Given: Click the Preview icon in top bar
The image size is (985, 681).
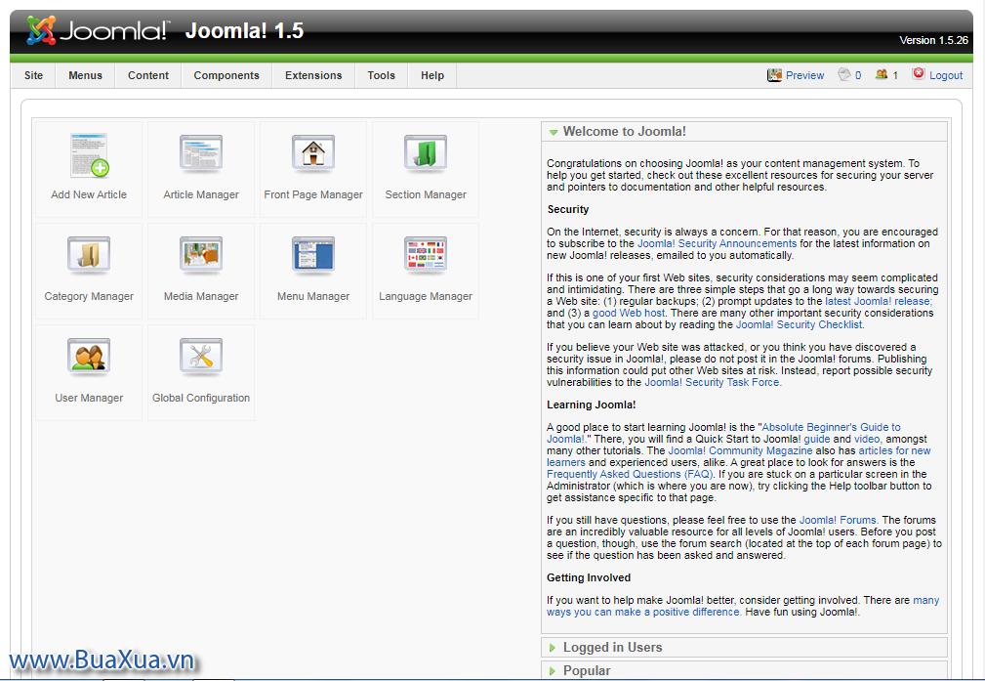Looking at the screenshot, I should pos(774,75).
